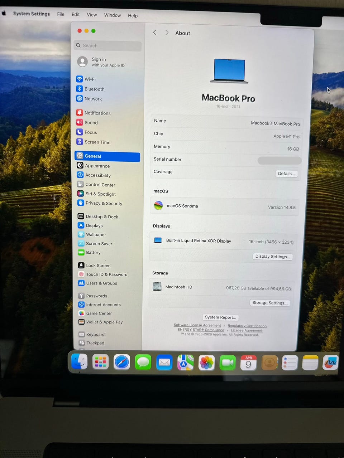Open the Help menu
Viewport: 344px width, 458px height.
pos(133,15)
